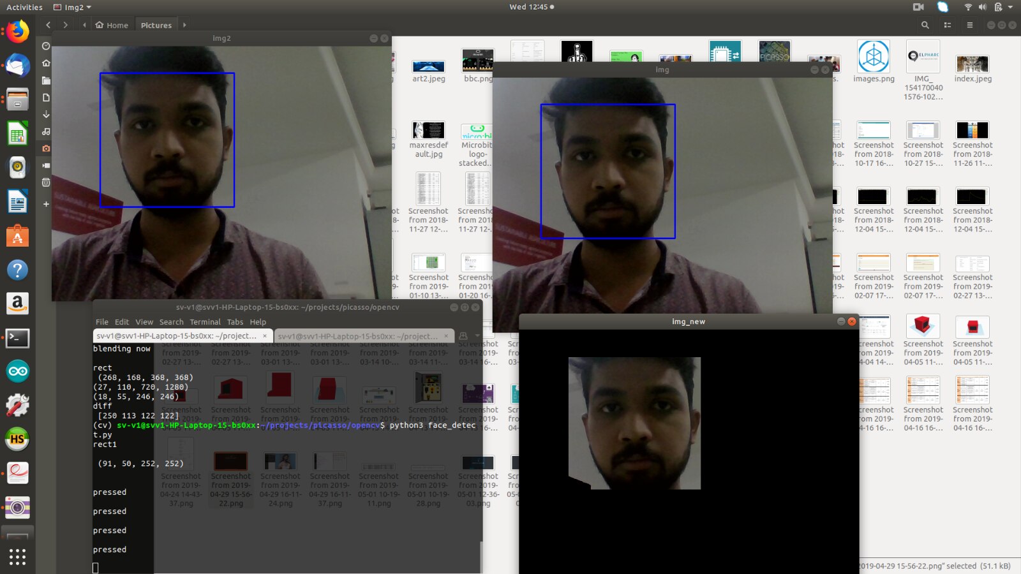1021x574 pixels.
Task: Go to Downloads in the Files sidebar
Action: coord(46,115)
